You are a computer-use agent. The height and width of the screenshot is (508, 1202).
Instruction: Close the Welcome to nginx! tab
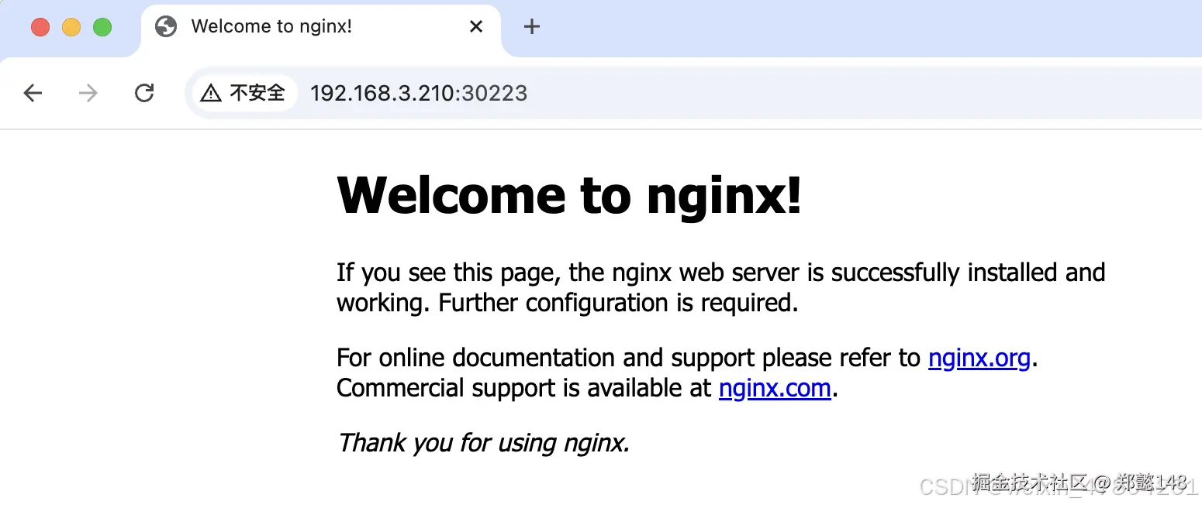476,27
